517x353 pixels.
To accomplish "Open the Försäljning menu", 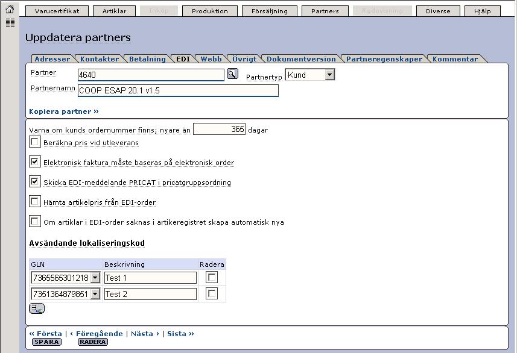I will coord(270,11).
